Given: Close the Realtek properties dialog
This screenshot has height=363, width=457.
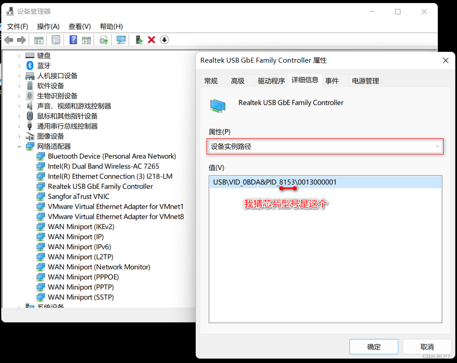Looking at the screenshot, I should (x=446, y=60).
